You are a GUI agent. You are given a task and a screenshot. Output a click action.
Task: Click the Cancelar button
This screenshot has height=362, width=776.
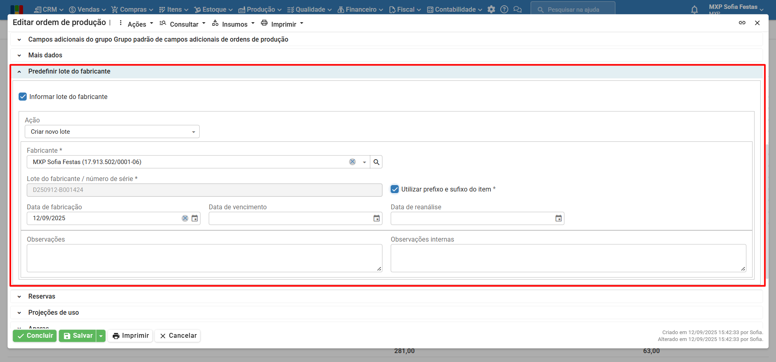click(178, 336)
